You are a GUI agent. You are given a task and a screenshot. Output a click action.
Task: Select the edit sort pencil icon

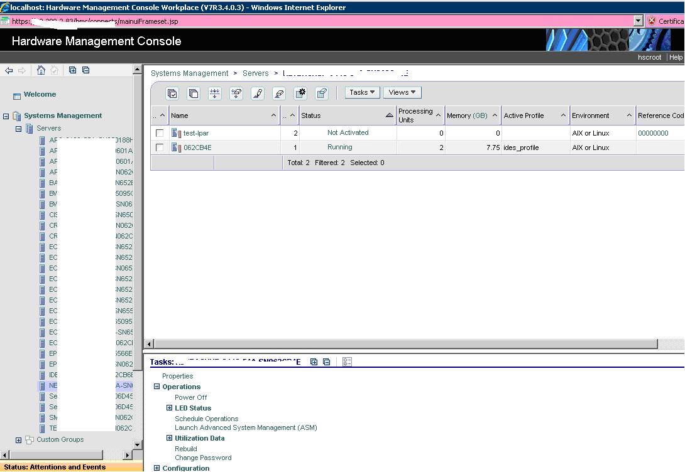(x=258, y=92)
